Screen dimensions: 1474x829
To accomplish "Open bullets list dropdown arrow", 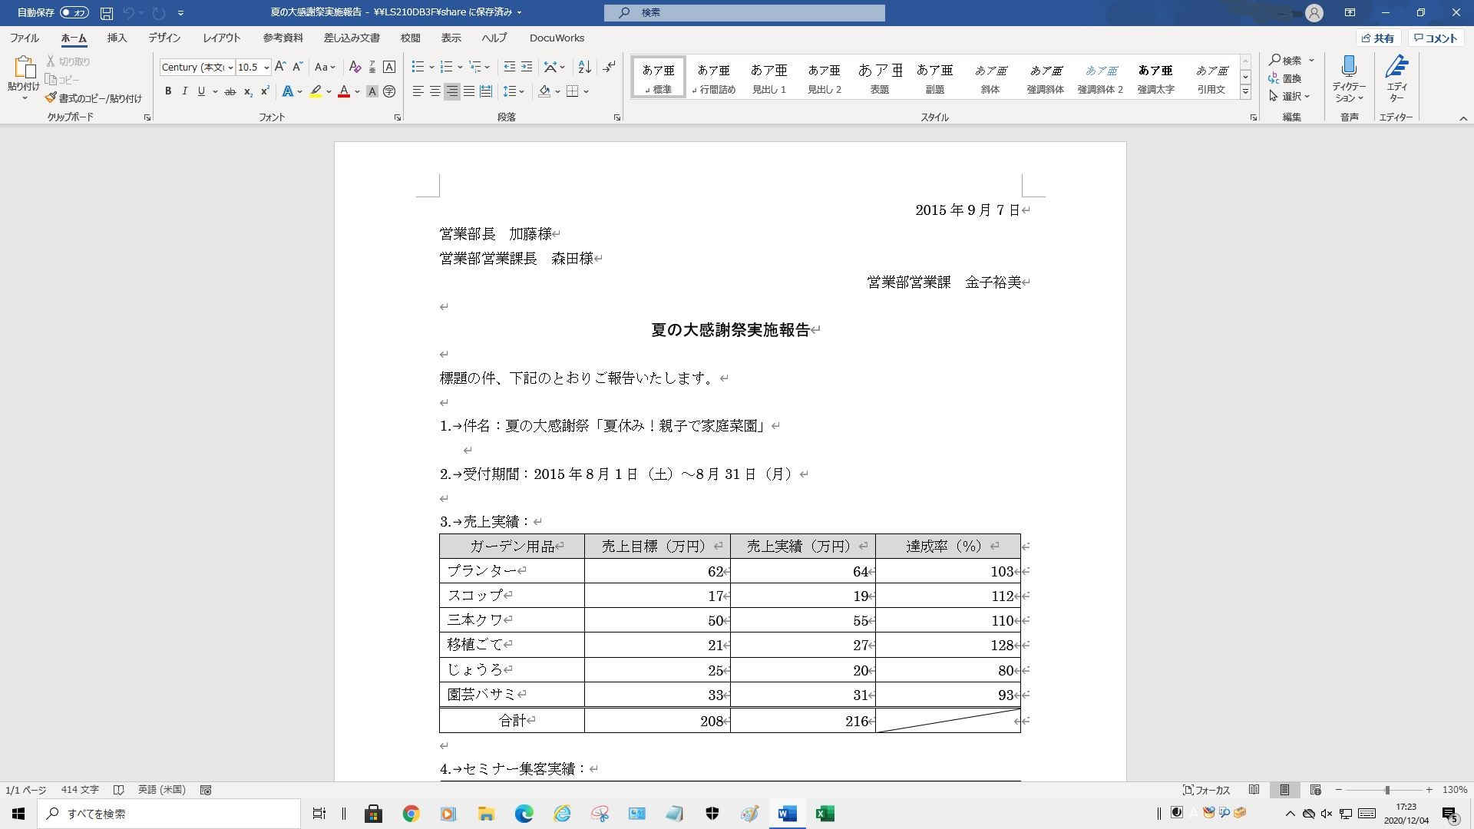I will tap(431, 67).
